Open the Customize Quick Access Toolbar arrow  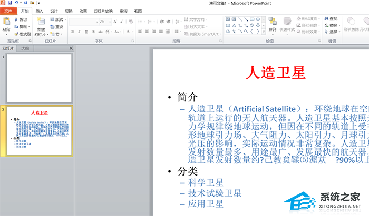39,3
